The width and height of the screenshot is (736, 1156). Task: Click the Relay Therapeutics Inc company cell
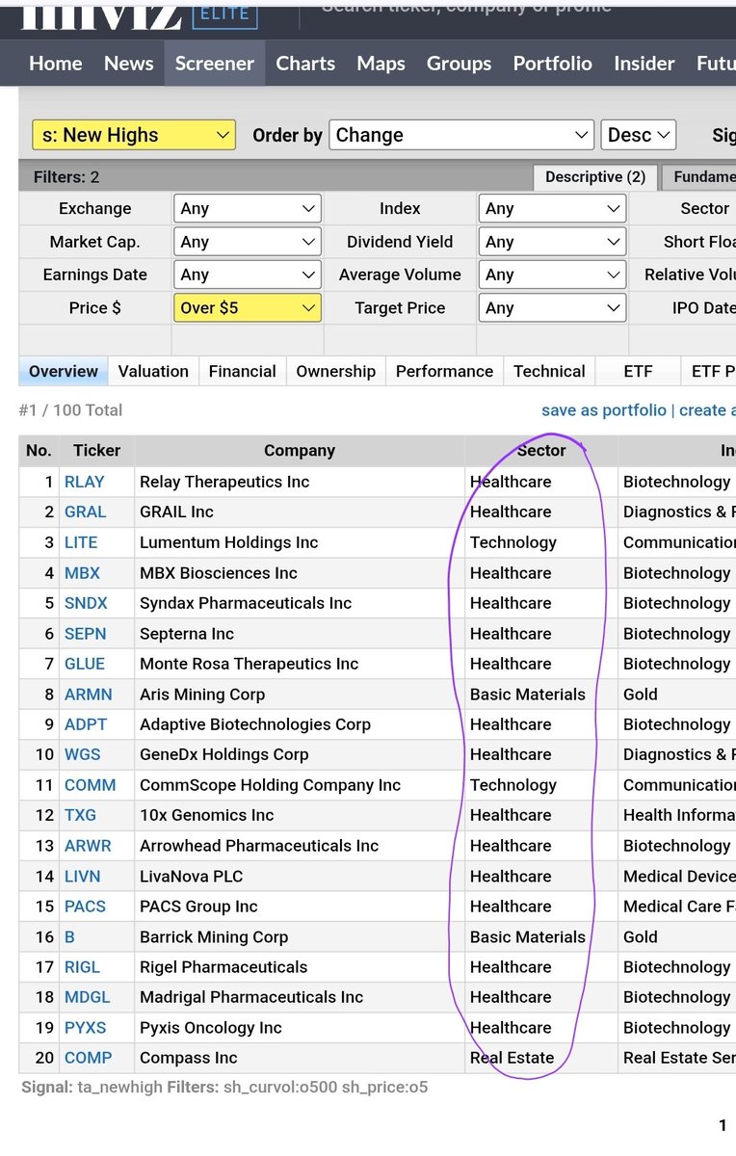point(300,482)
